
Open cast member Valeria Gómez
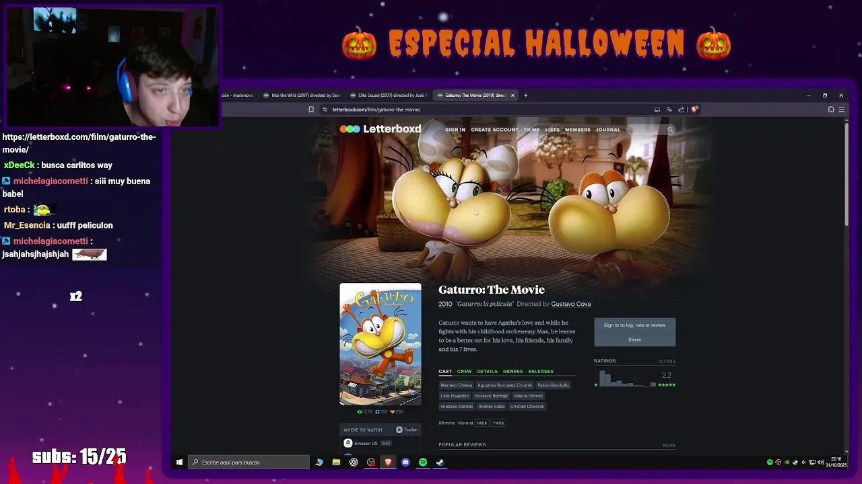click(528, 396)
